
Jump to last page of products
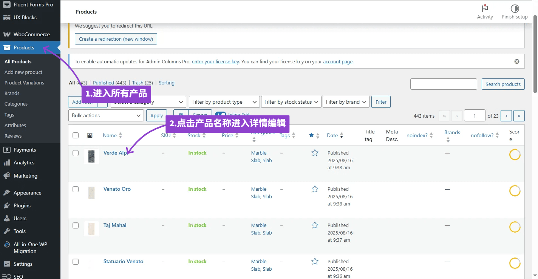pos(519,116)
